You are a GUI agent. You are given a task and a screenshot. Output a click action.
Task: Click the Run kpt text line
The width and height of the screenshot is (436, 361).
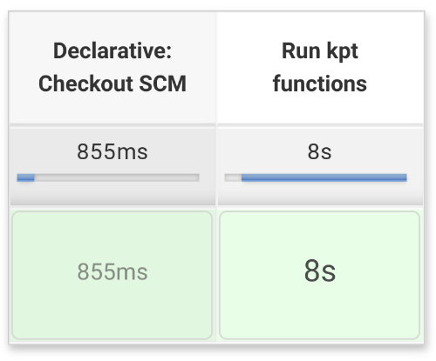(320, 52)
